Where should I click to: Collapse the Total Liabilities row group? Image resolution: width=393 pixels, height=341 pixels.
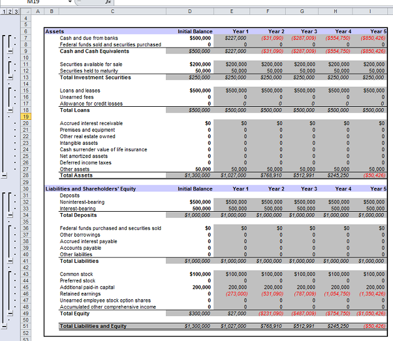point(11,260)
